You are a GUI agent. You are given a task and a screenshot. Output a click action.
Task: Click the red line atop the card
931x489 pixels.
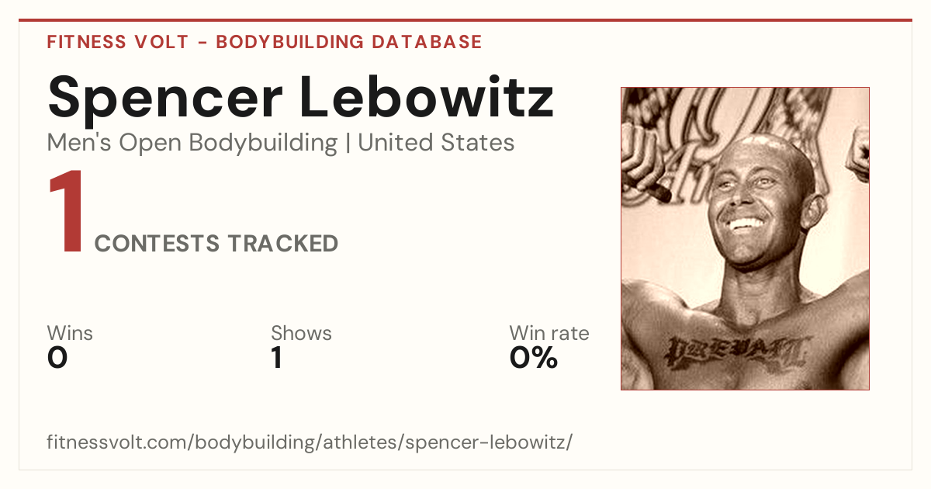click(x=465, y=20)
